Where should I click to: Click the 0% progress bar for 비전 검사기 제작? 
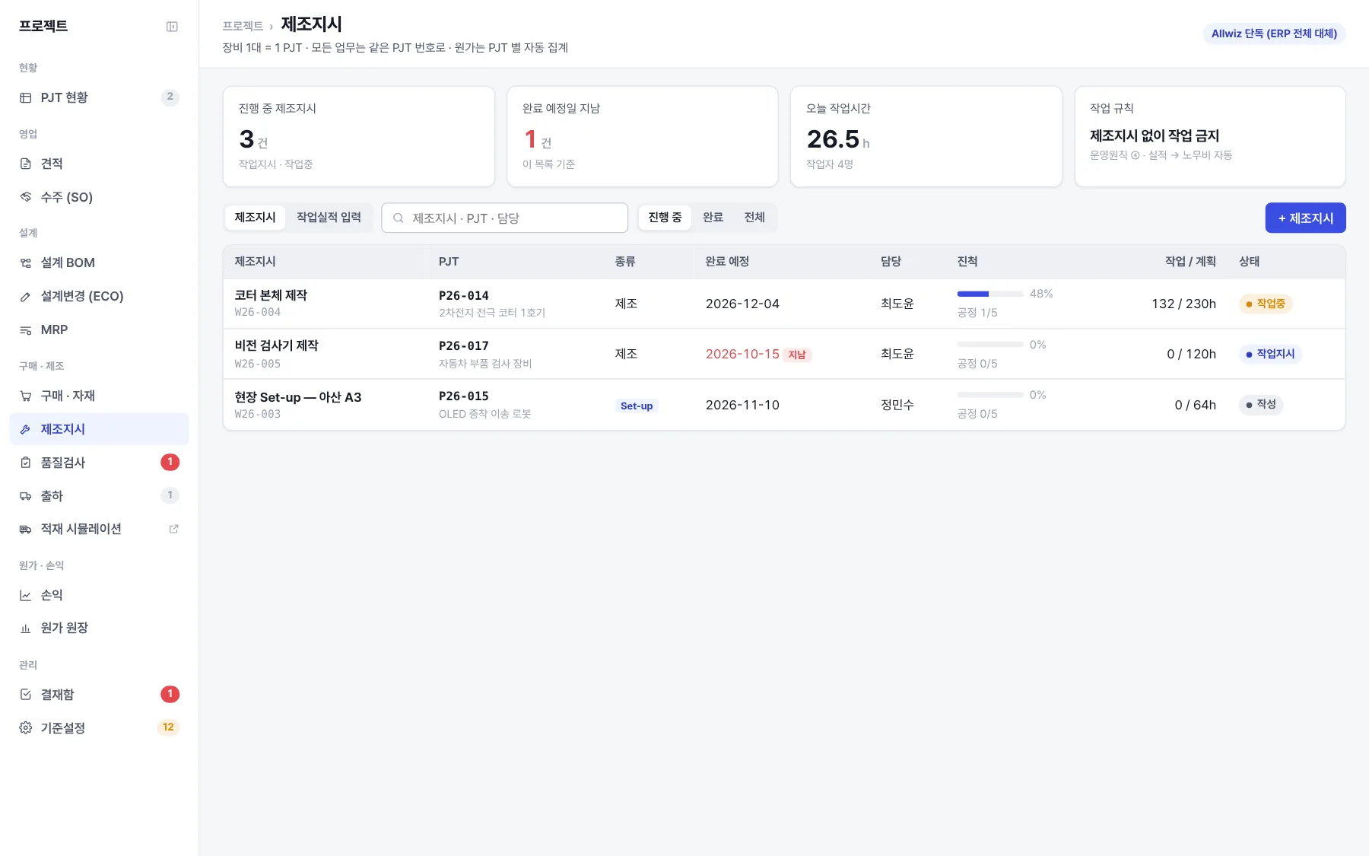pos(990,345)
